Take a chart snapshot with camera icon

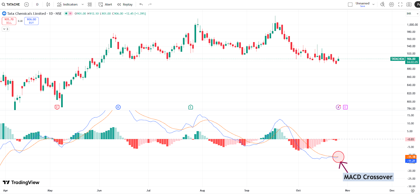click(x=409, y=4)
